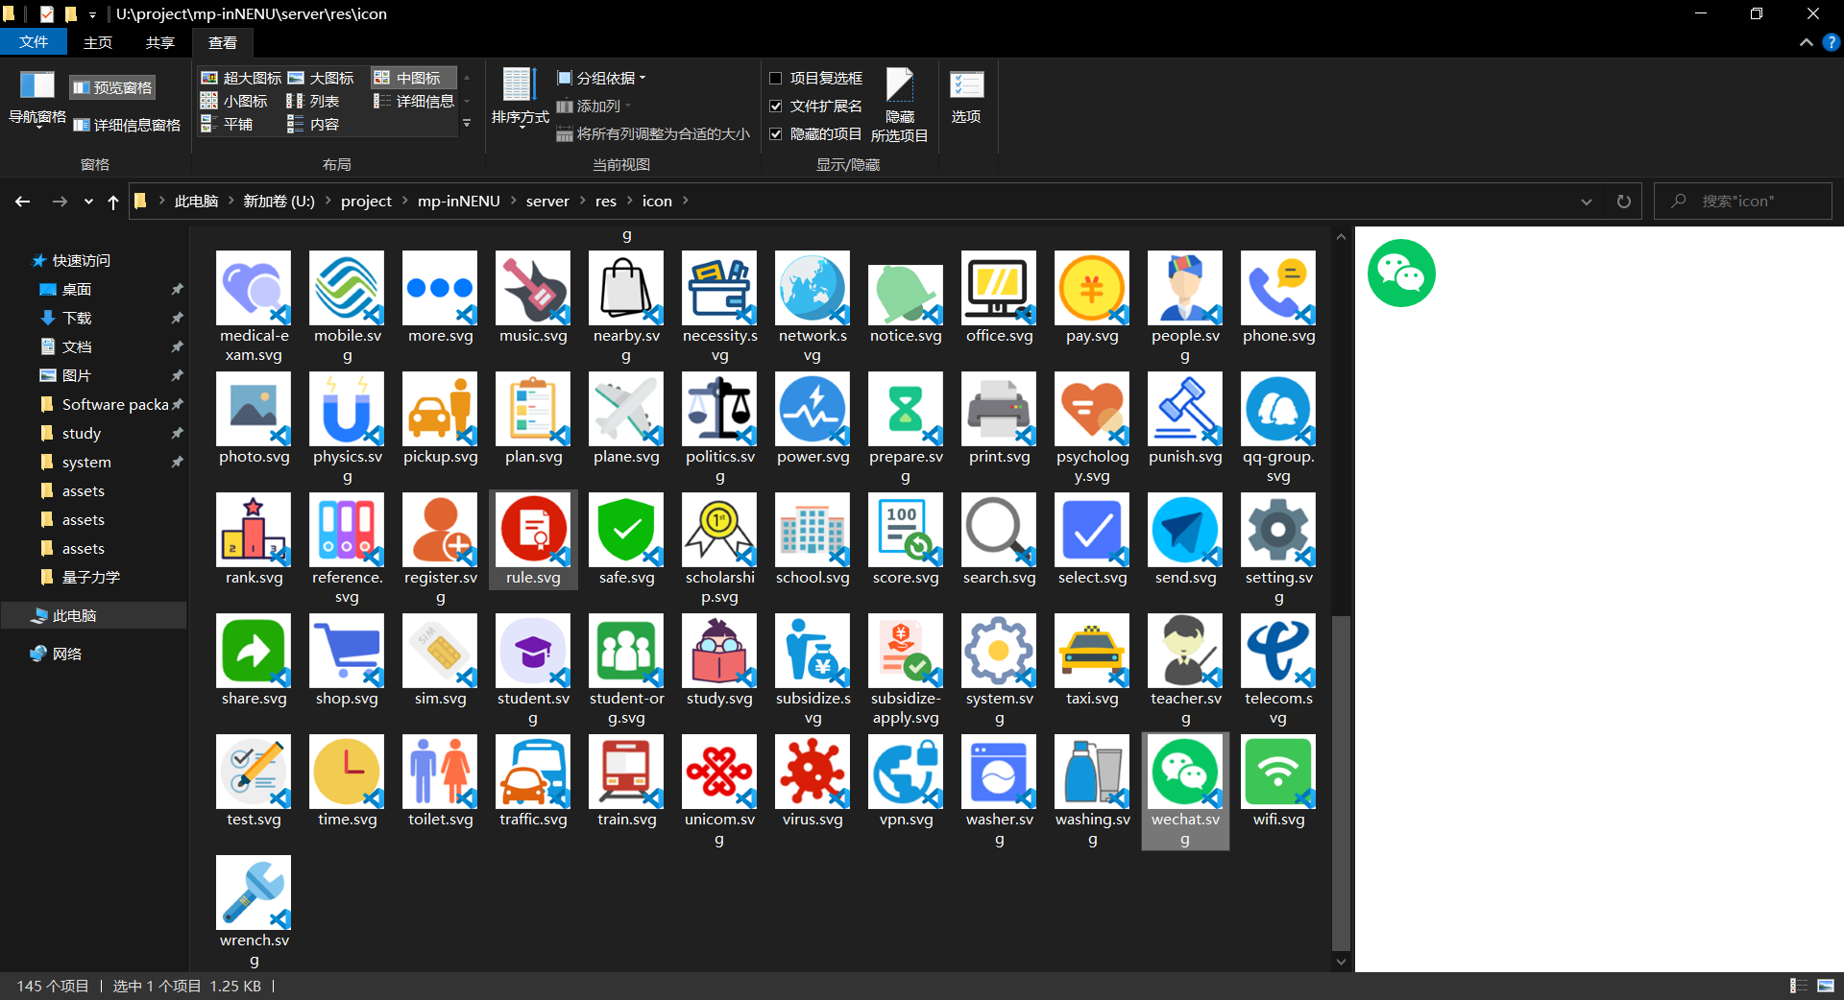Click 'server' in the breadcrumb path
Image resolution: width=1844 pixels, height=1000 pixels.
[x=547, y=202]
